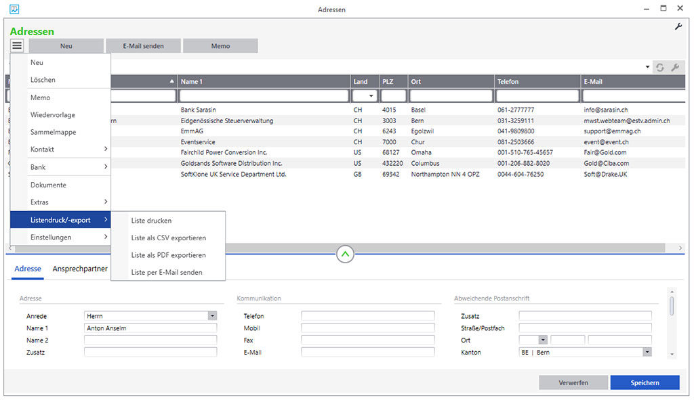Select Dokumente menu entry
Viewport: 694px width, 400px height.
click(60, 185)
